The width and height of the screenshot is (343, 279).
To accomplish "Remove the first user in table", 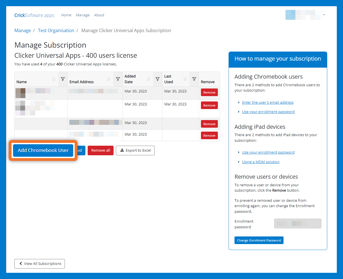I will [209, 92].
